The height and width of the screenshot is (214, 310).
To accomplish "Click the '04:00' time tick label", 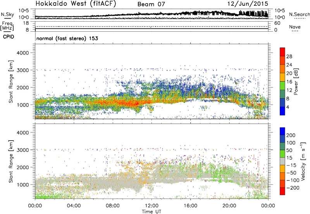I will pos(74,206).
